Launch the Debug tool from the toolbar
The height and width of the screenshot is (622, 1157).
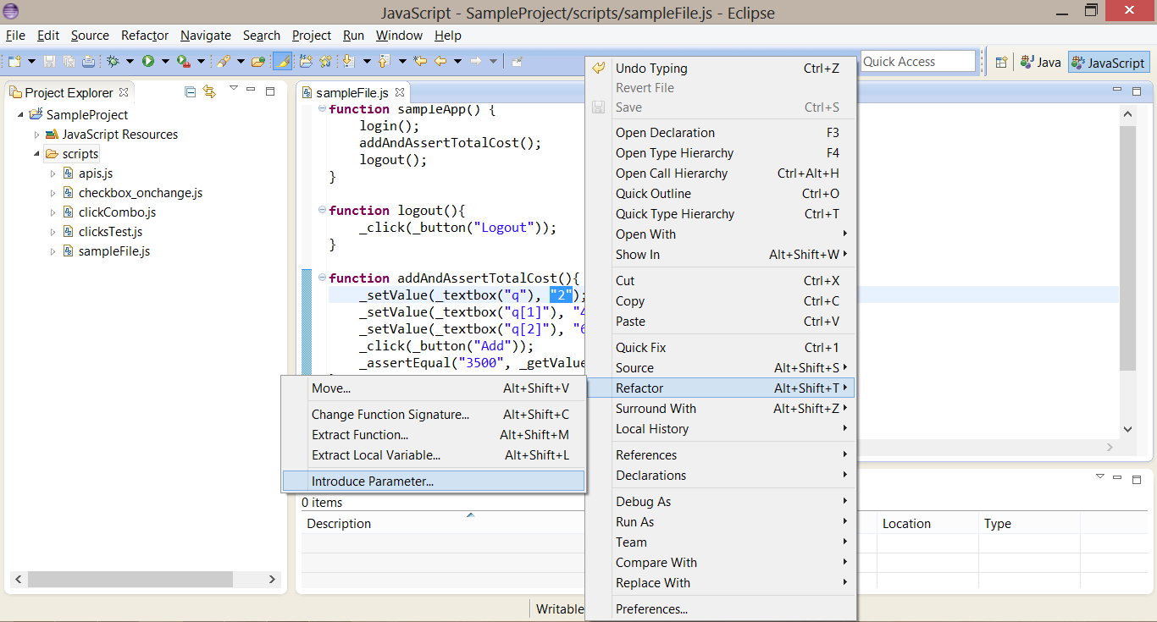click(x=111, y=61)
